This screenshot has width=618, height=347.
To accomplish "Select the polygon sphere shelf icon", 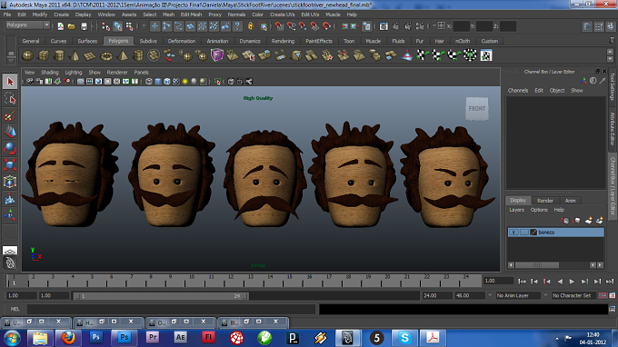I will (x=27, y=55).
